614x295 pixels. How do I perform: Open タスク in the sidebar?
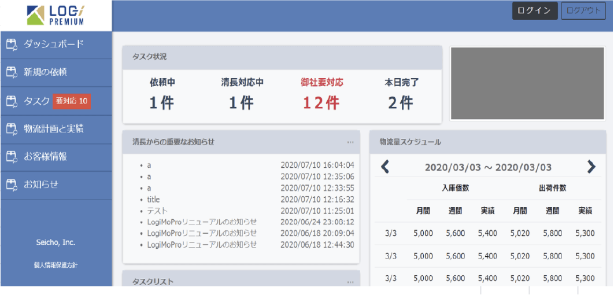point(56,101)
